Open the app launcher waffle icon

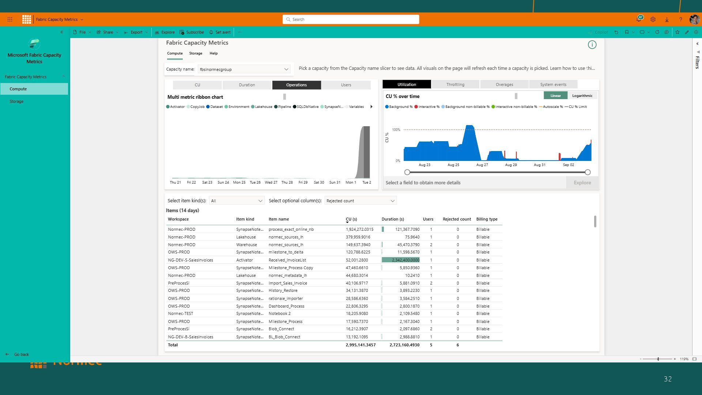(10, 19)
